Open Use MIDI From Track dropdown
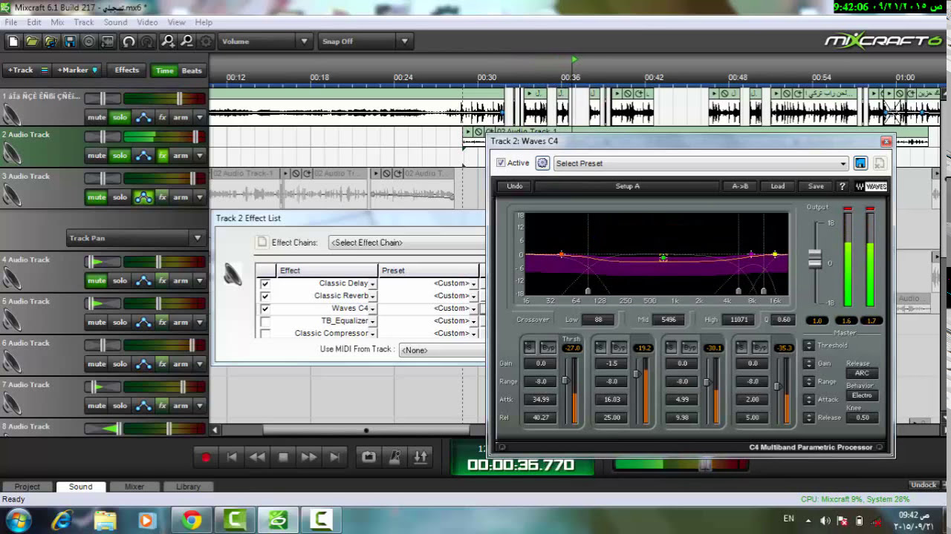This screenshot has width=951, height=534. coord(441,350)
